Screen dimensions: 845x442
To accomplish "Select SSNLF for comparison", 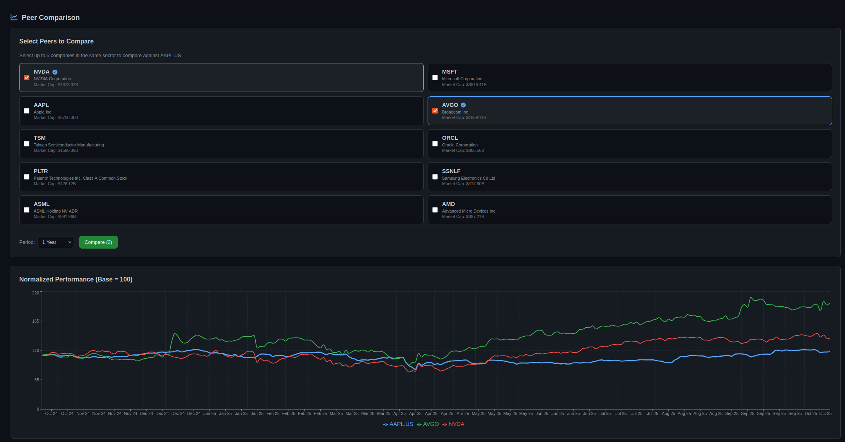I will point(435,177).
